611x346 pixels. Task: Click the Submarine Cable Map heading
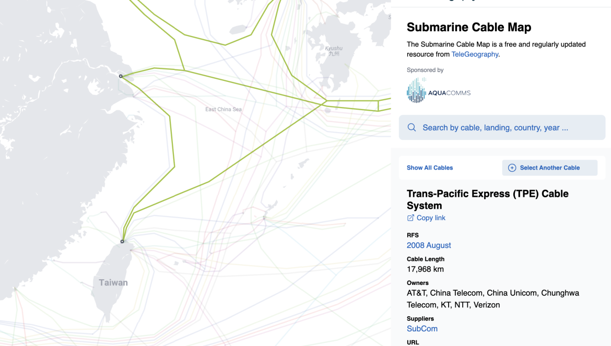pyautogui.click(x=468, y=27)
